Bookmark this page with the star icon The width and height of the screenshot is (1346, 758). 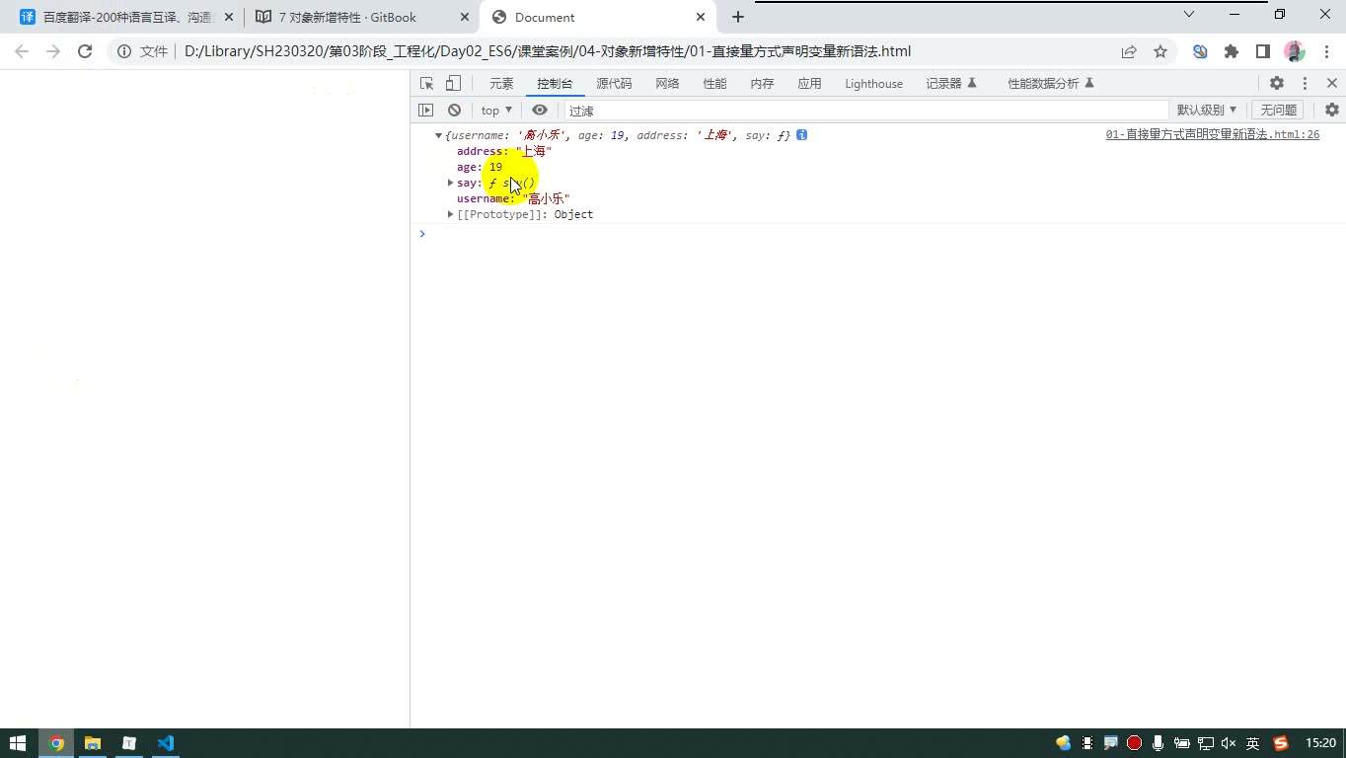(1160, 51)
